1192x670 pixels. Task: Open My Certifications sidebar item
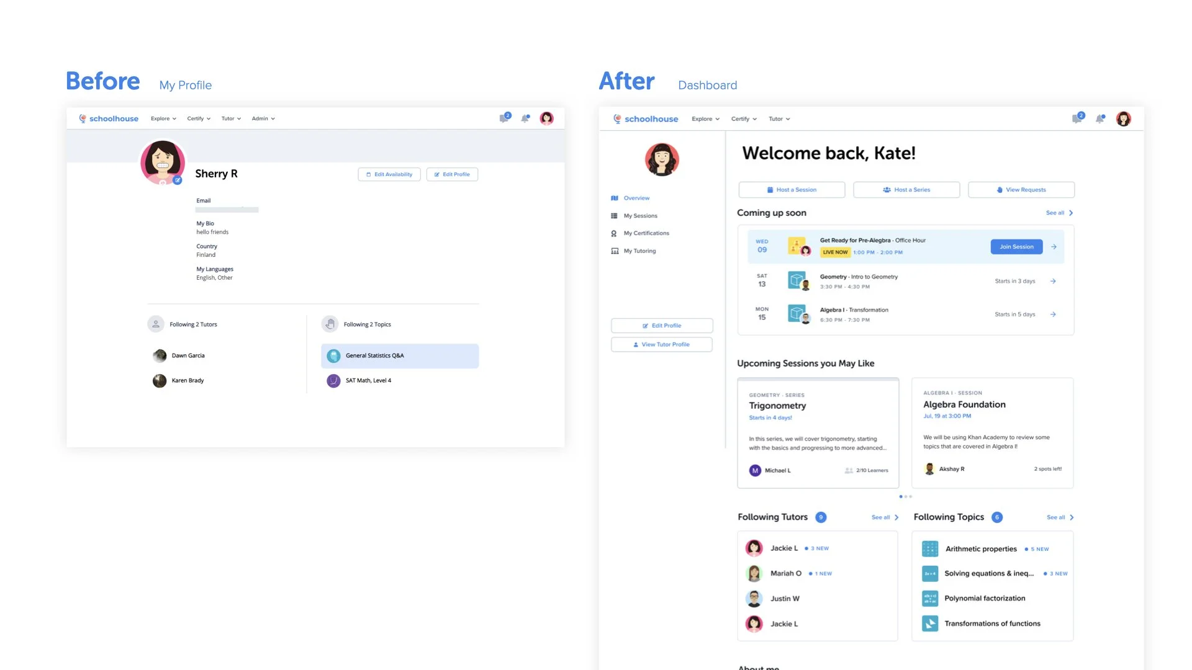point(646,233)
